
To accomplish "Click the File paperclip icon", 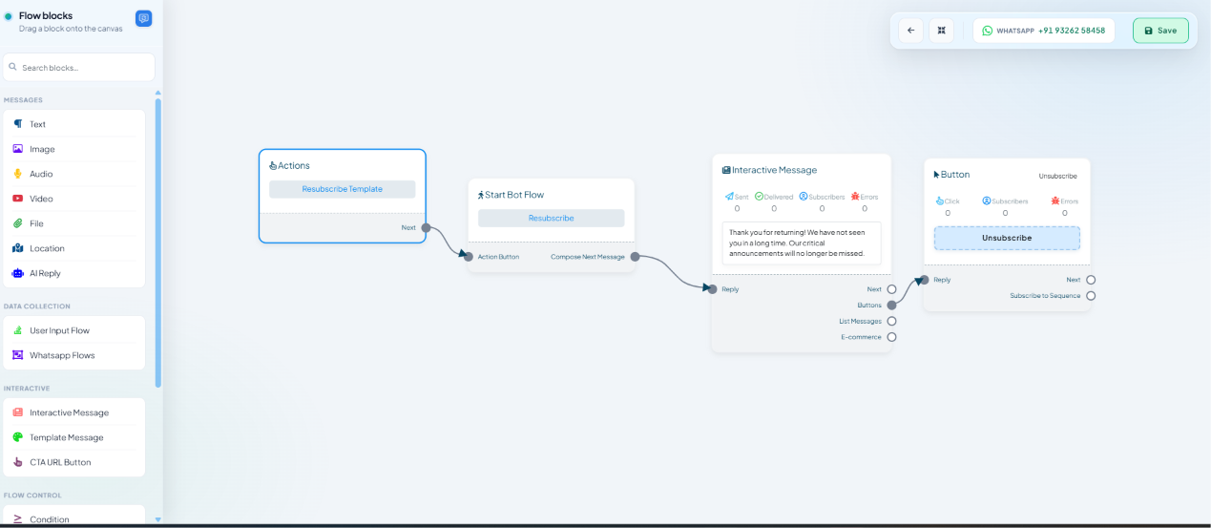I will point(17,223).
